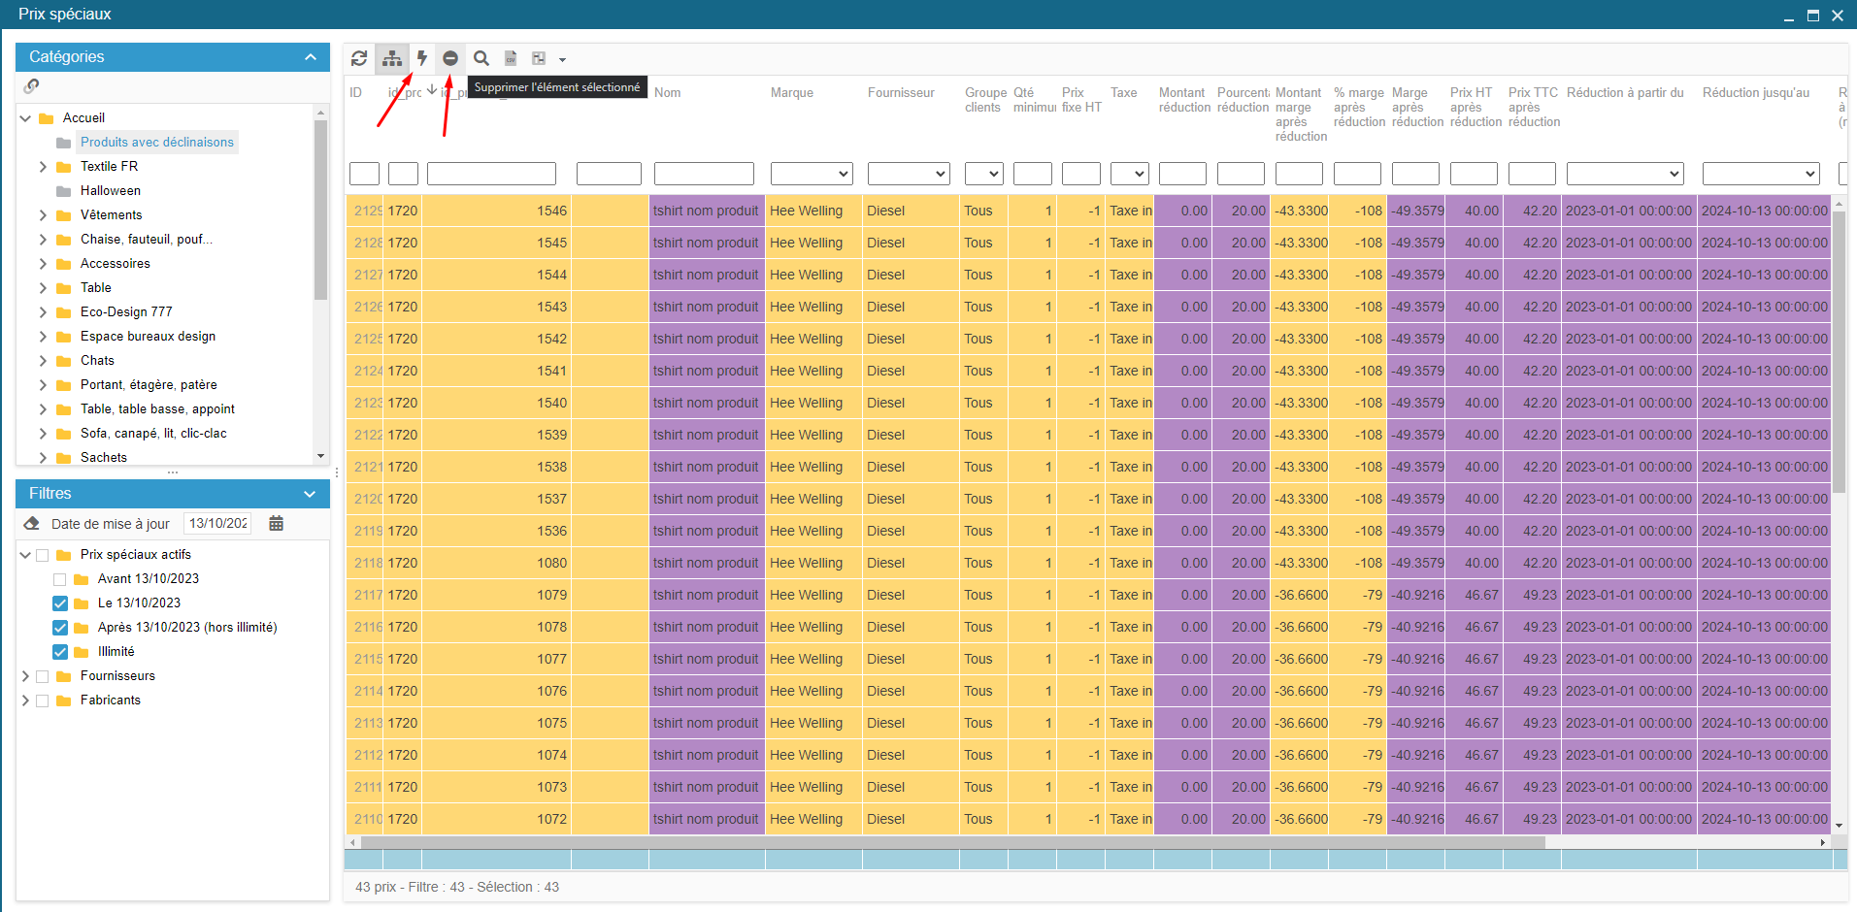
Task: Open search with the magnifying glass icon
Action: click(481, 58)
